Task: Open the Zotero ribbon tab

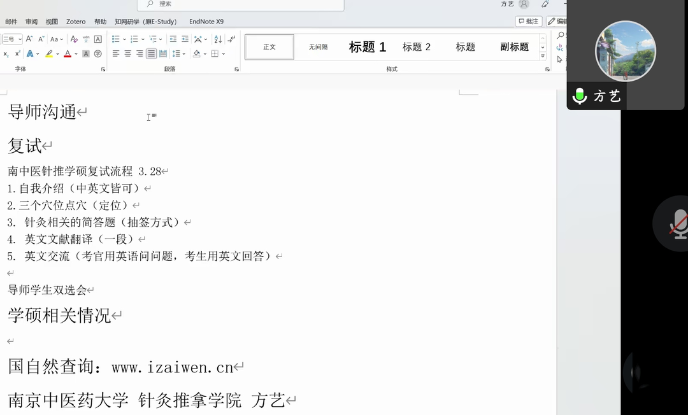Action: click(x=76, y=22)
